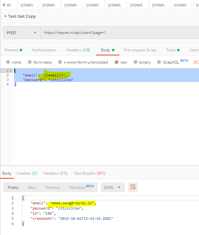Collapse the JSON block at line 1
The height and width of the screenshot is (235, 199).
click(11, 71)
